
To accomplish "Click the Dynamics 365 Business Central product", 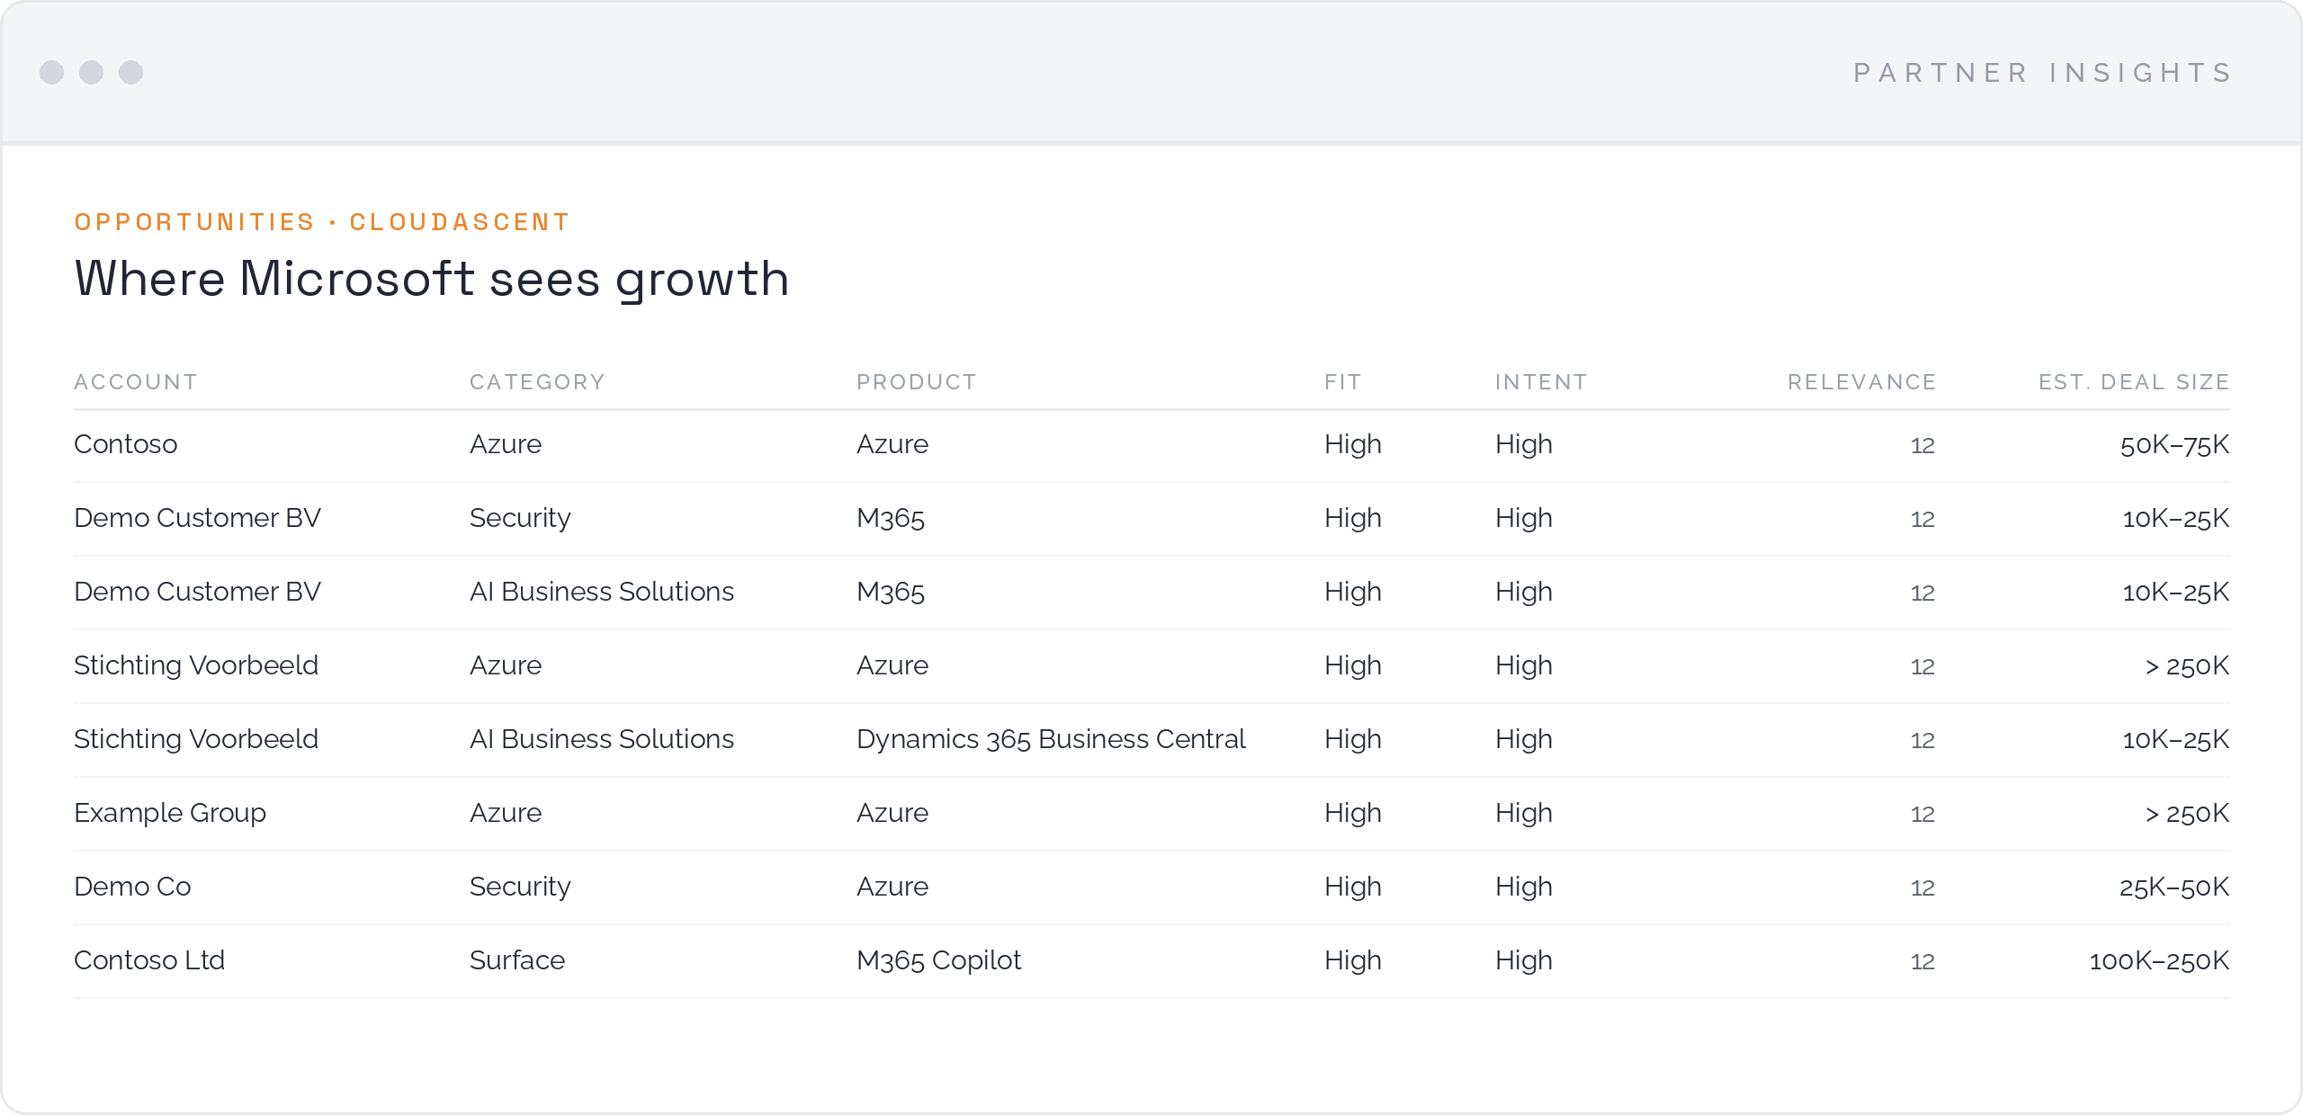I will [1051, 739].
